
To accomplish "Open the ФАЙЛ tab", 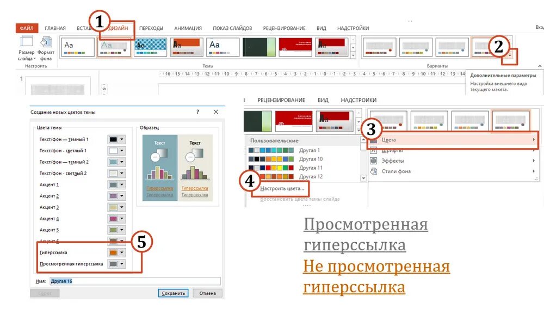I will 26,28.
